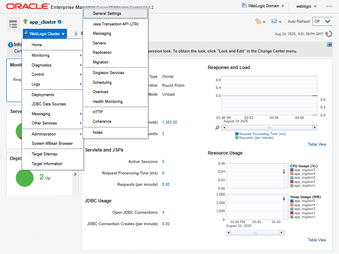The image size is (339, 254).
Task: Click the Information banner info icon
Action: [x=10, y=45]
